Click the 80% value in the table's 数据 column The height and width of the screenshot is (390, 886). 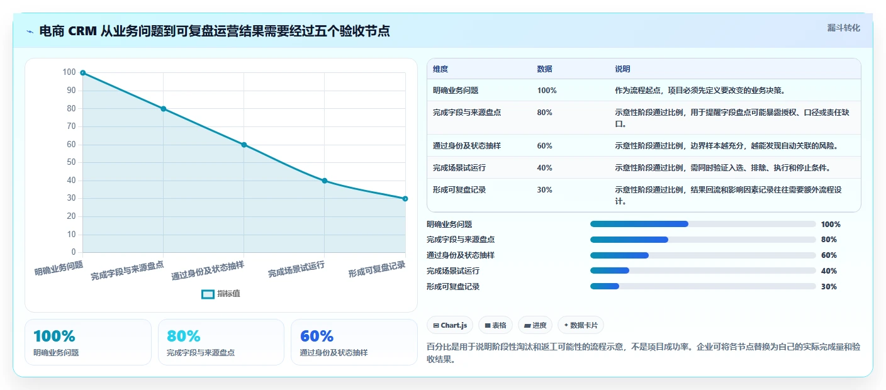[545, 113]
